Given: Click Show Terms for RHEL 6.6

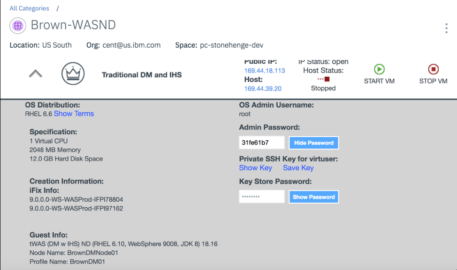Looking at the screenshot, I should tap(74, 114).
